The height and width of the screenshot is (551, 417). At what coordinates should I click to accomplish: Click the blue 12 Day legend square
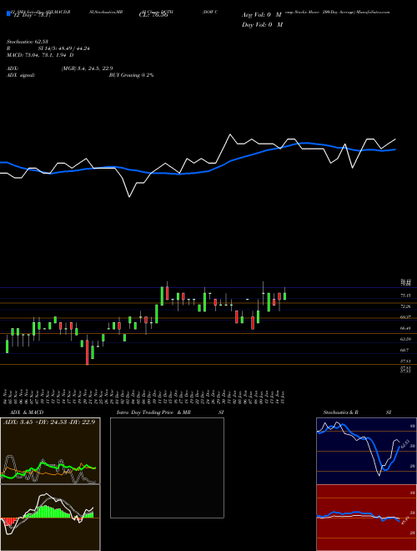click(8, 13)
